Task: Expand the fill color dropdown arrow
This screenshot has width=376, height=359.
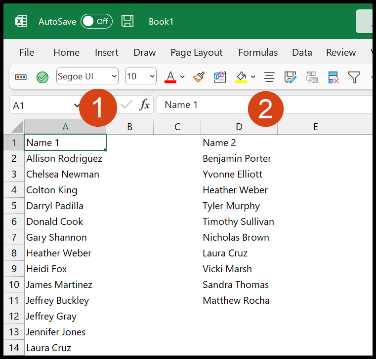Action: pyautogui.click(x=253, y=77)
